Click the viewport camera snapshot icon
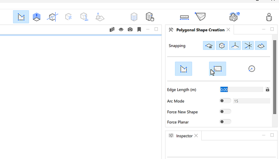Image resolution: width=279 pixels, height=159 pixels. point(130,29)
